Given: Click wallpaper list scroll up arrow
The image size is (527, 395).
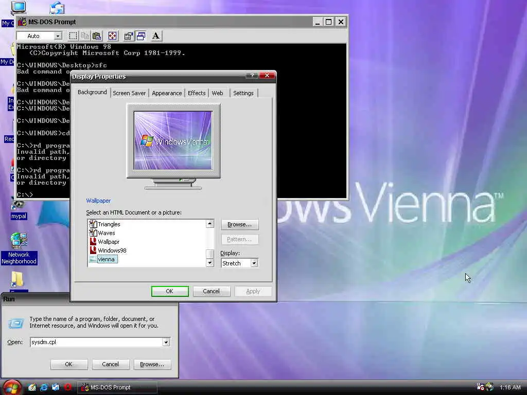Looking at the screenshot, I should 210,224.
